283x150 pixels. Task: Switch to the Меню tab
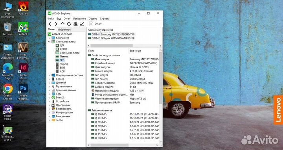pyautogui.click(x=51, y=29)
